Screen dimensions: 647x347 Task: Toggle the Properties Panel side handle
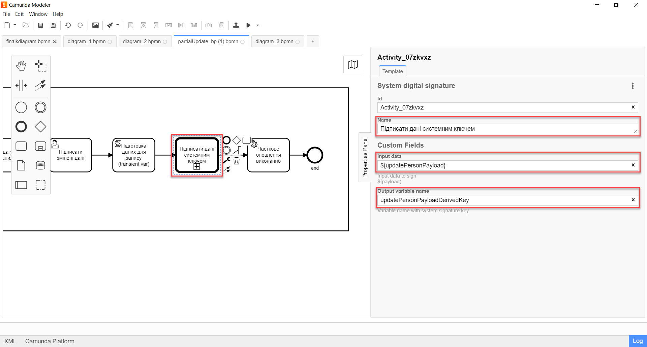pos(365,157)
